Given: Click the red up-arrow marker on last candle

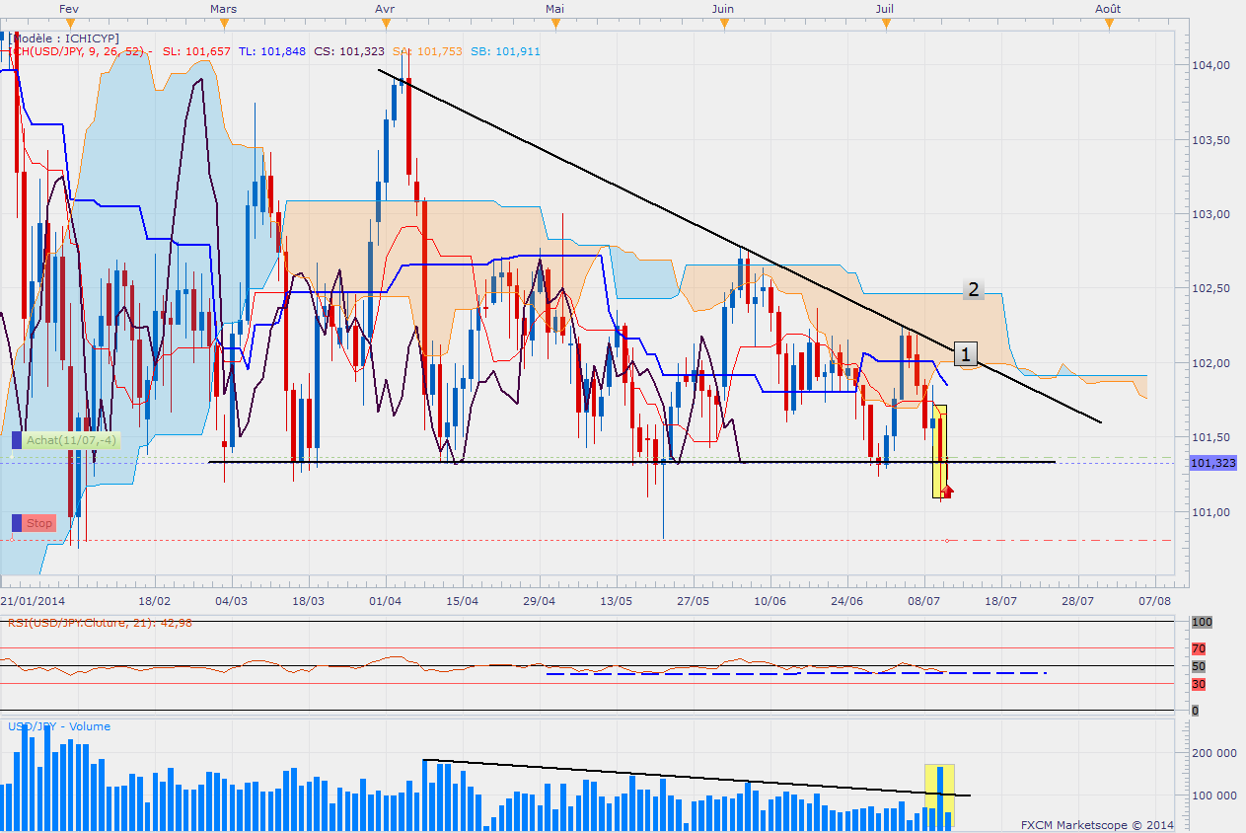Looking at the screenshot, I should pyautogui.click(x=948, y=490).
